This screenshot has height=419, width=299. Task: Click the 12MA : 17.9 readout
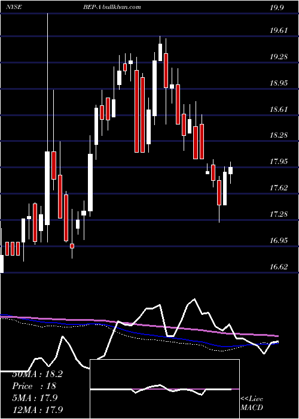(37, 409)
